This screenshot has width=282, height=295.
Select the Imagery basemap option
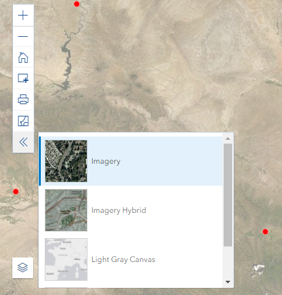131,161
